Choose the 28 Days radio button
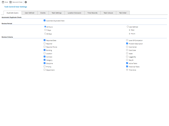This screenshot has width=169, height=126. pos(45,34)
